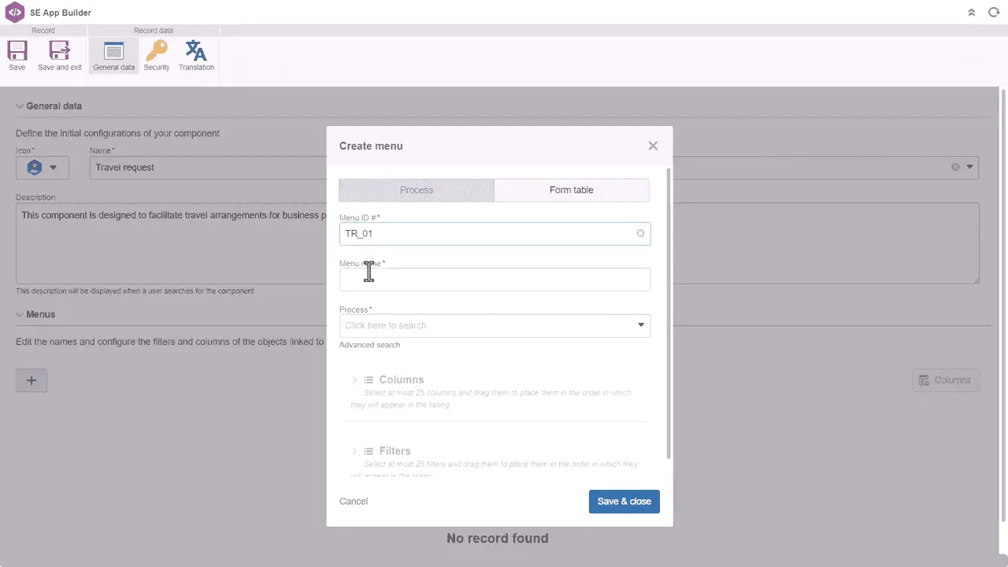Open the Process search dropdown
This screenshot has height=567, width=1008.
641,325
